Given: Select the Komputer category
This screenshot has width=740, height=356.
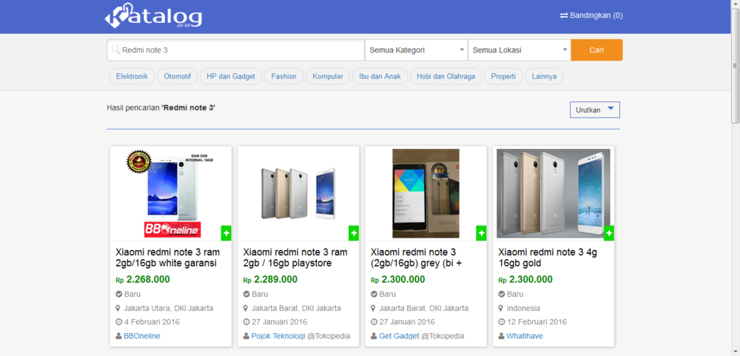Looking at the screenshot, I should click(328, 76).
